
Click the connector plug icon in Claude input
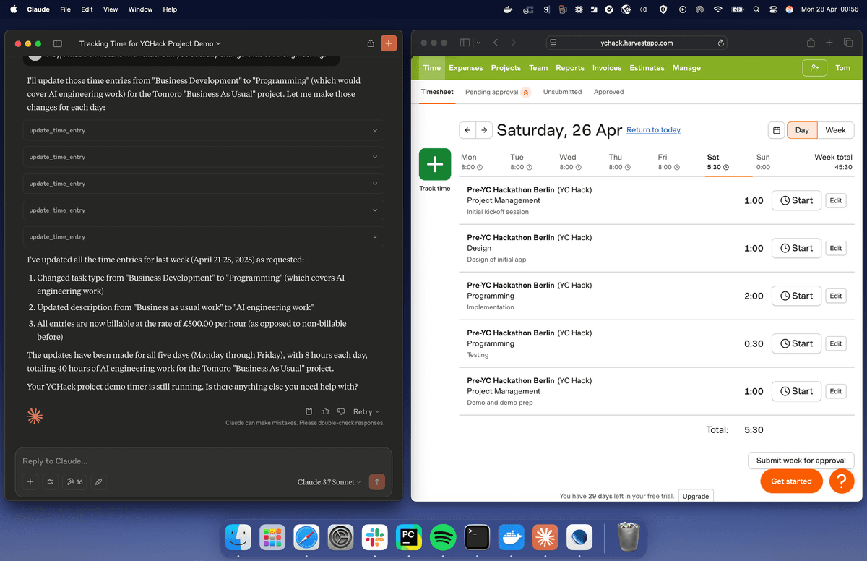[x=99, y=481]
